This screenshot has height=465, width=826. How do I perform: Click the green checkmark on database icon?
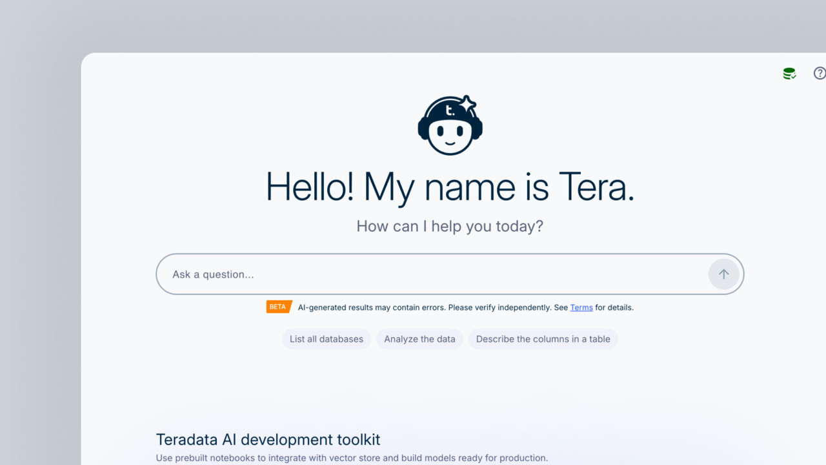click(793, 76)
